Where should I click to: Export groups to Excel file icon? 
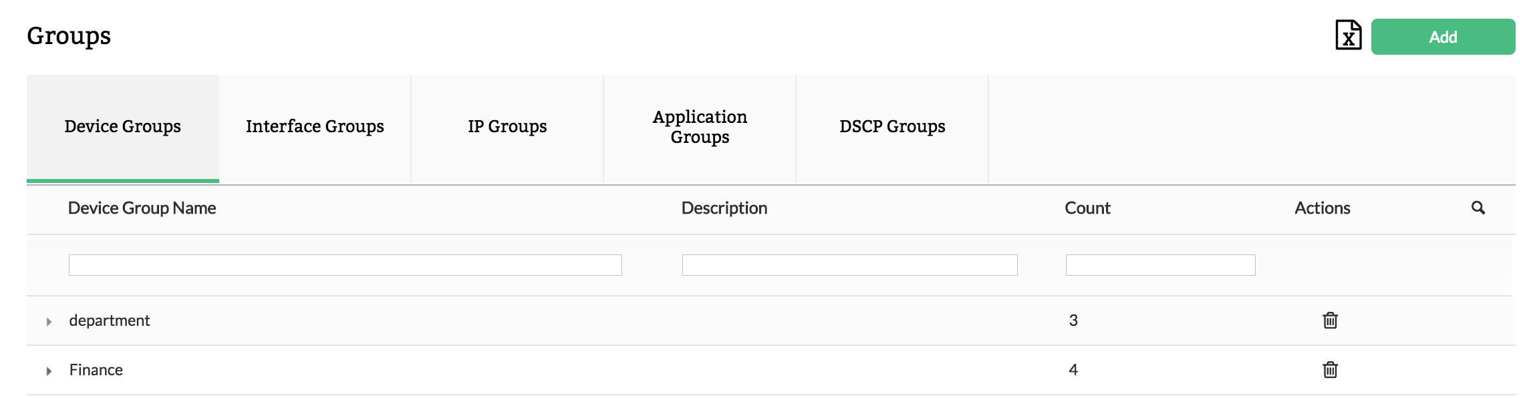click(1348, 36)
